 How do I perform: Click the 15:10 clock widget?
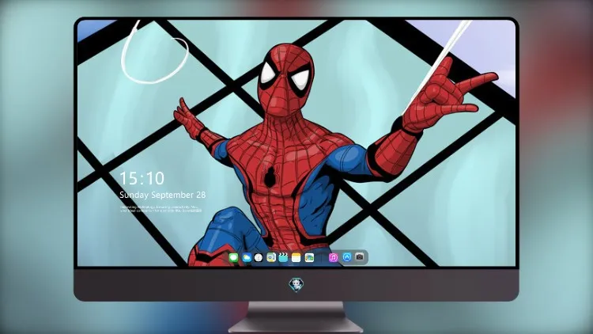point(142,178)
